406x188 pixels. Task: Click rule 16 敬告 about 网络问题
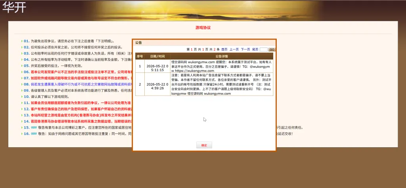coord(85,134)
